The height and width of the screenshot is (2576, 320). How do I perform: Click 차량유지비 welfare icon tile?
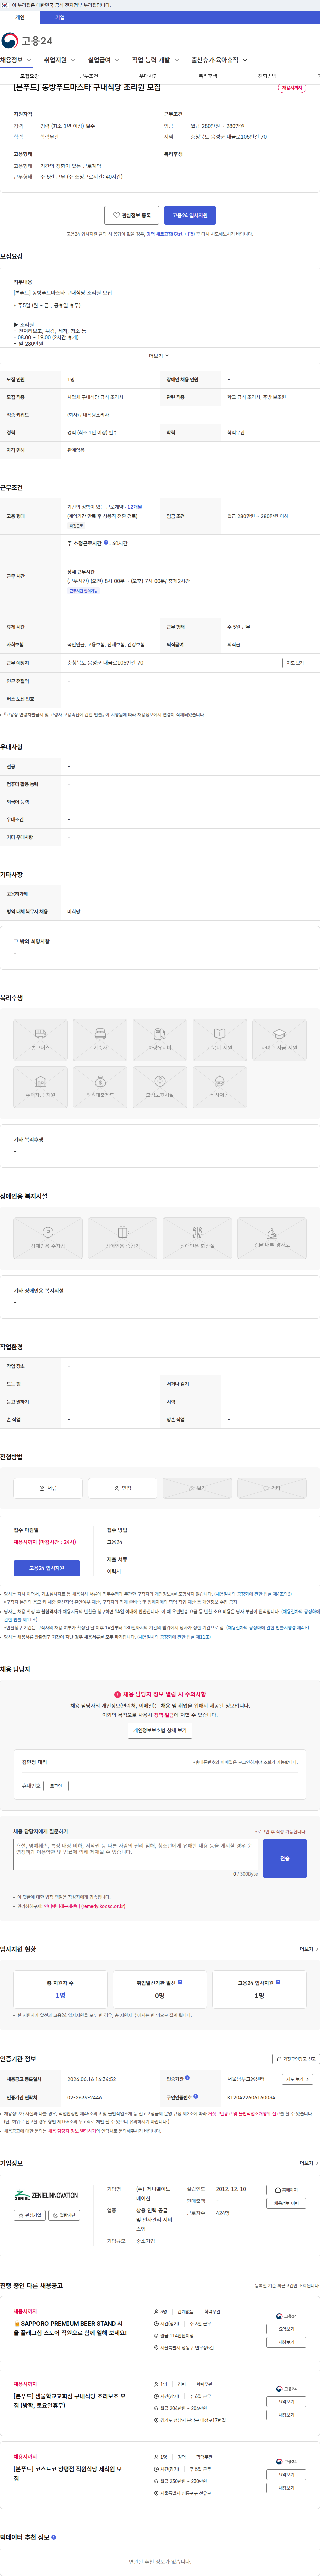tap(160, 1040)
